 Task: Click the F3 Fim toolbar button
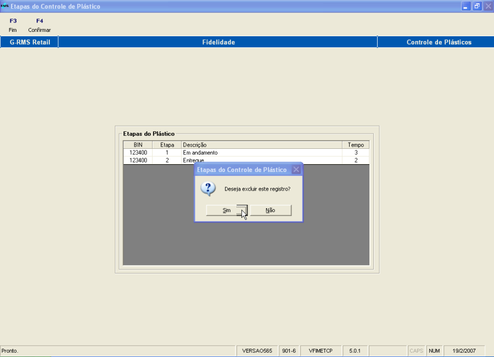[x=13, y=25]
